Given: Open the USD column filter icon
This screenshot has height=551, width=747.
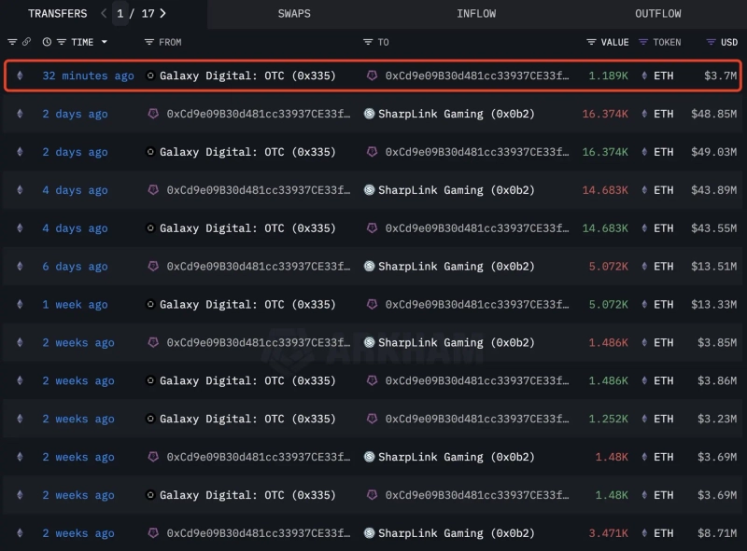Looking at the screenshot, I should (712, 42).
